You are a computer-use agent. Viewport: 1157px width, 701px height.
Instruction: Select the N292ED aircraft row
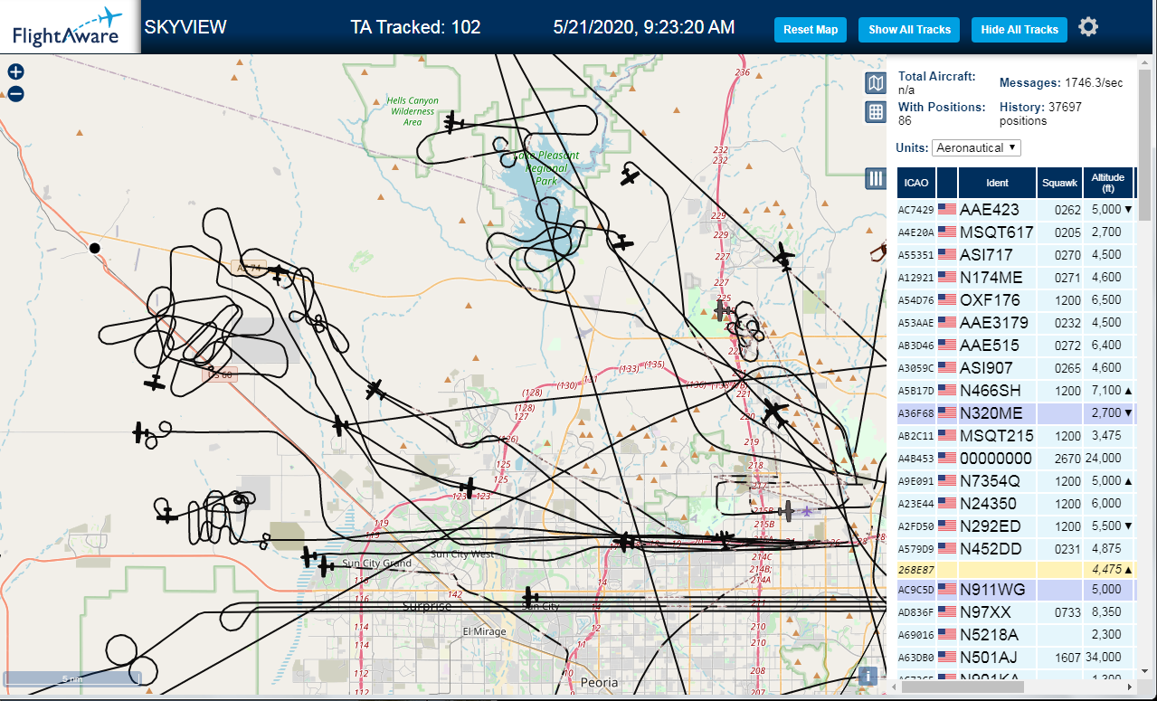point(1016,526)
